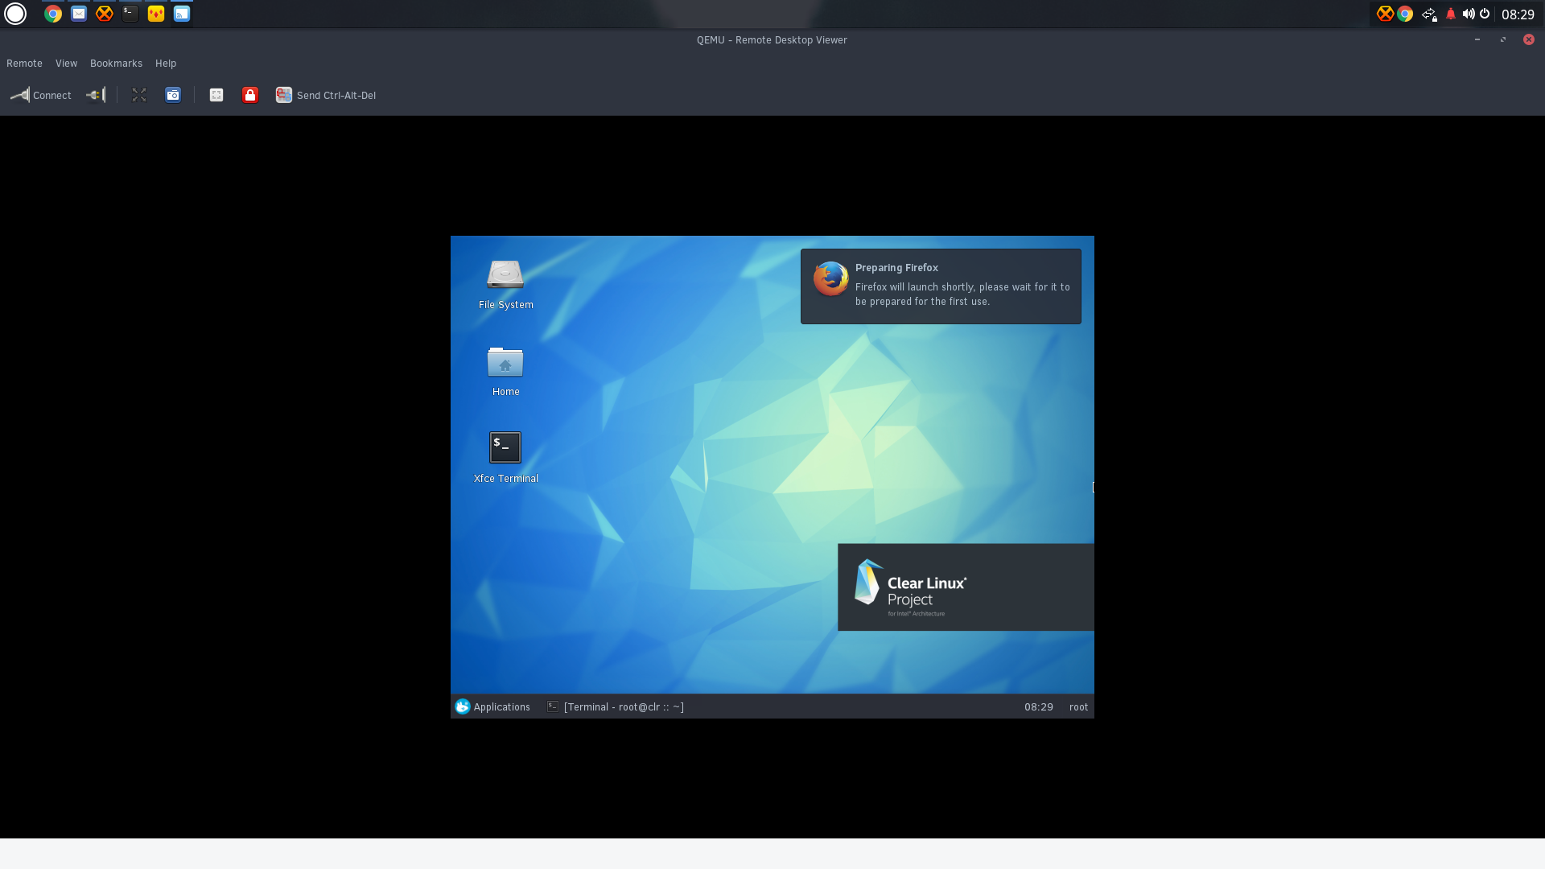Click the Chrome tray icon
The image size is (1545, 869).
[x=1405, y=14]
